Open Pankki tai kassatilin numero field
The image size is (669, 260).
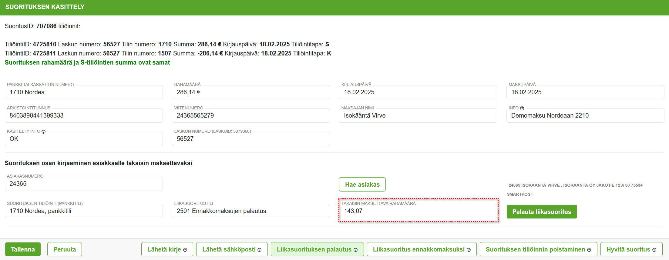pyautogui.click(x=84, y=92)
